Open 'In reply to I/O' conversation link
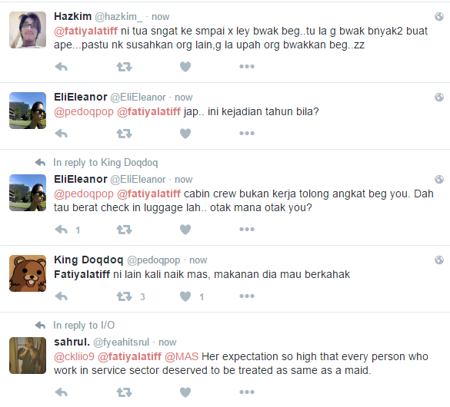Screen dimensions: 450x407 click(x=84, y=325)
